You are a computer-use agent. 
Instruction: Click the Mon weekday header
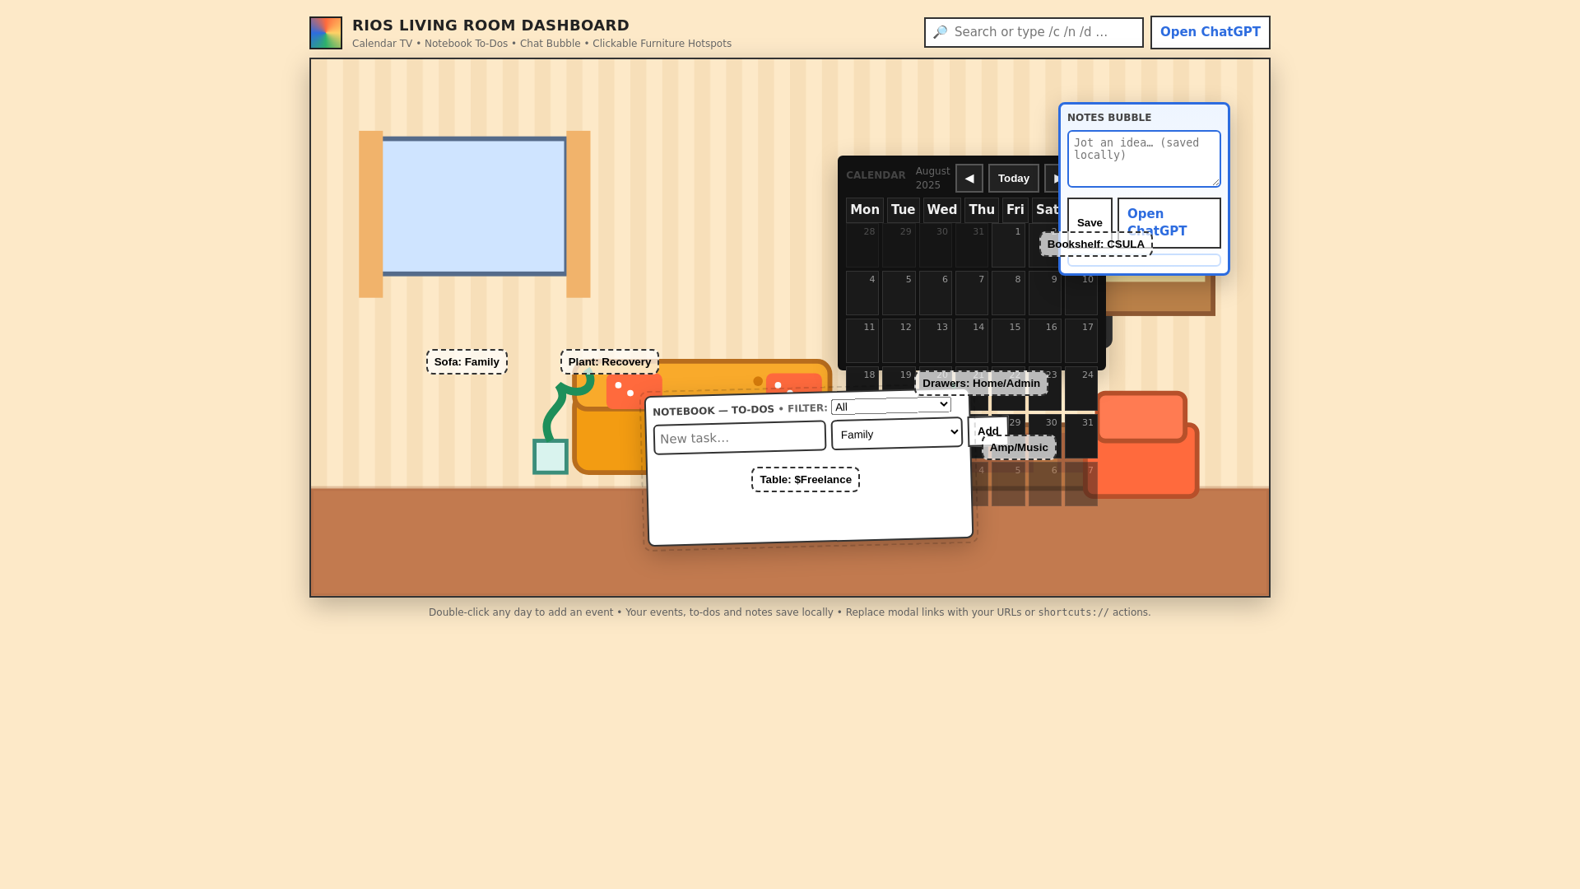click(865, 210)
